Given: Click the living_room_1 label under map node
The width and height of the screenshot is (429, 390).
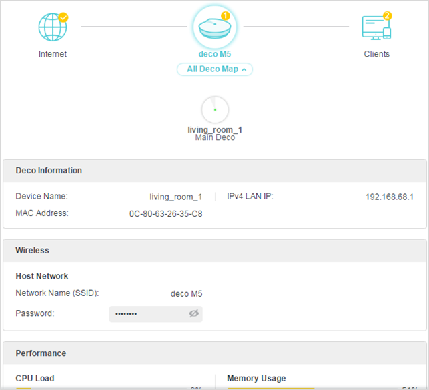Looking at the screenshot, I should tap(215, 129).
